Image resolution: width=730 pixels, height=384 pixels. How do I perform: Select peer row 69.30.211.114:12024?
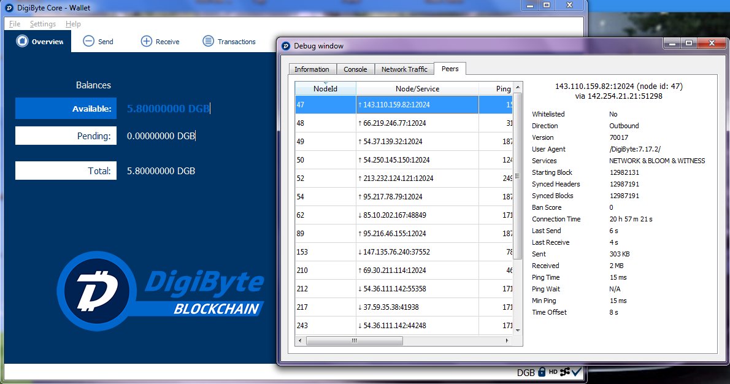404,270
